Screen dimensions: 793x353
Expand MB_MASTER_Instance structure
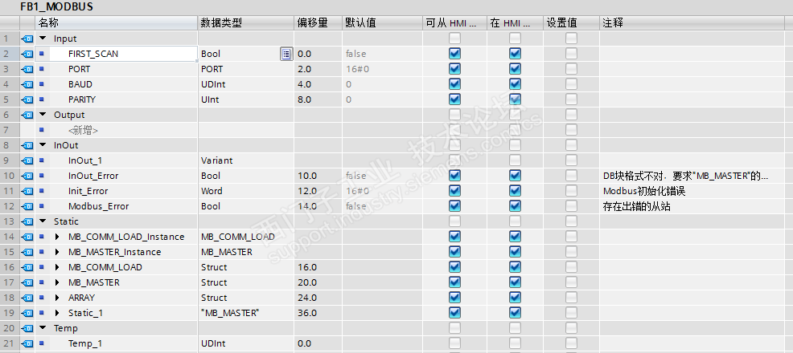(57, 252)
